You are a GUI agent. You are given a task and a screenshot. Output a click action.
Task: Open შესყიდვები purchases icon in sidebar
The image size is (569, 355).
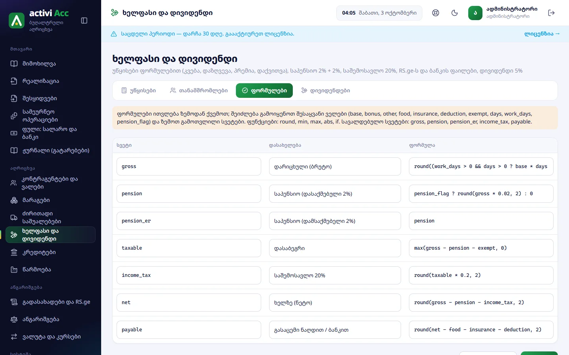coord(14,98)
